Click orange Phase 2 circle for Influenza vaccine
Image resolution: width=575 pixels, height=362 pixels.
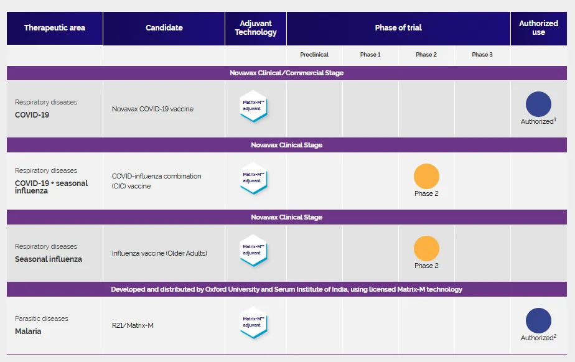[x=426, y=249]
